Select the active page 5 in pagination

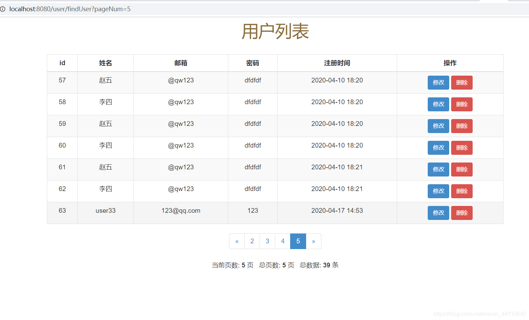[298, 241]
